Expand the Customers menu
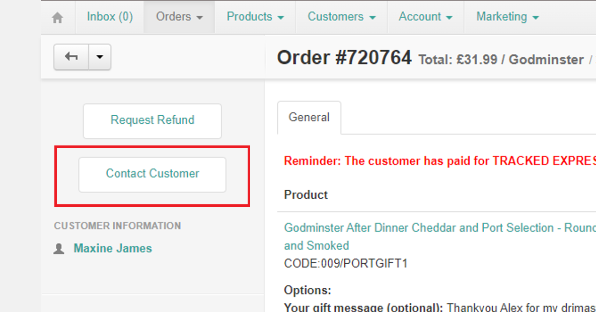The width and height of the screenshot is (596, 312). tap(342, 17)
